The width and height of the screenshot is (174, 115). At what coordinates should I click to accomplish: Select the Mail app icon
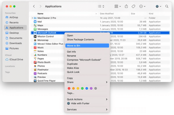pyautogui.click(x=35, y=22)
